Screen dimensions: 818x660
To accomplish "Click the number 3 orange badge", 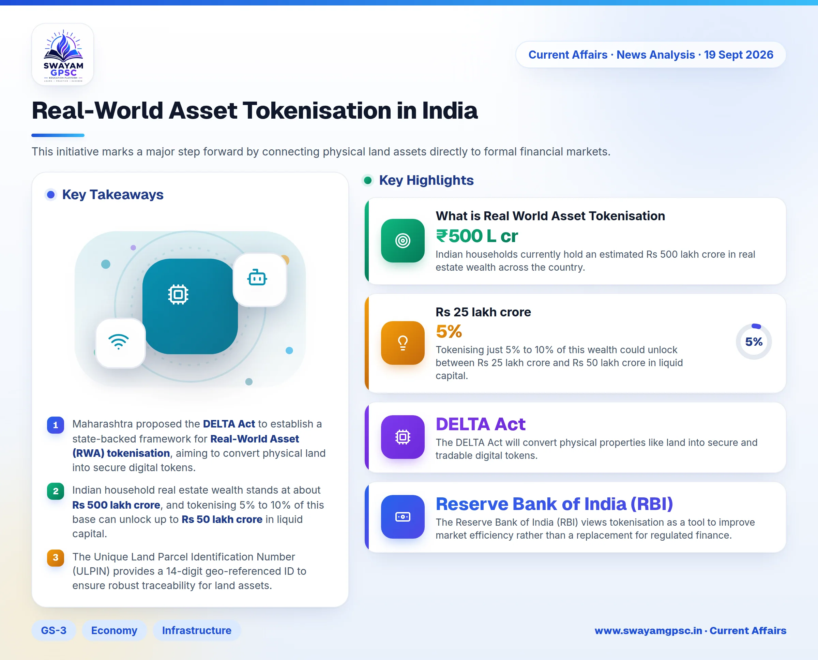I will (x=56, y=558).
